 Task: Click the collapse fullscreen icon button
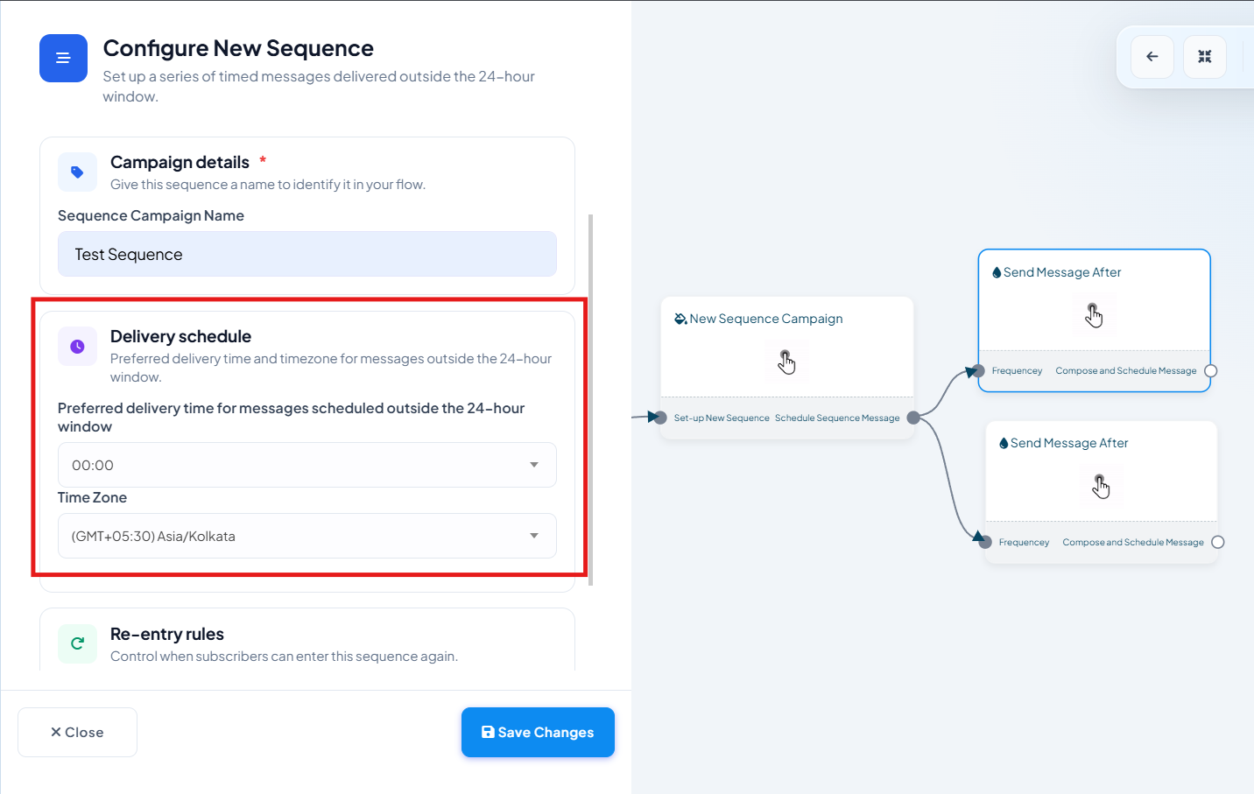pos(1205,57)
